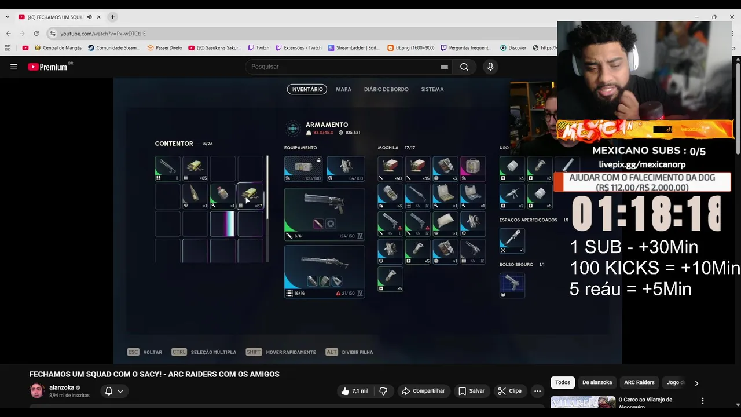This screenshot has width=741, height=417.
Task: Dislike the video
Action: pos(383,391)
